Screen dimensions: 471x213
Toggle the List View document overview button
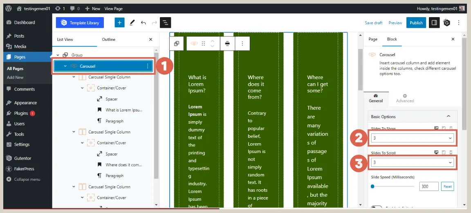(166, 23)
